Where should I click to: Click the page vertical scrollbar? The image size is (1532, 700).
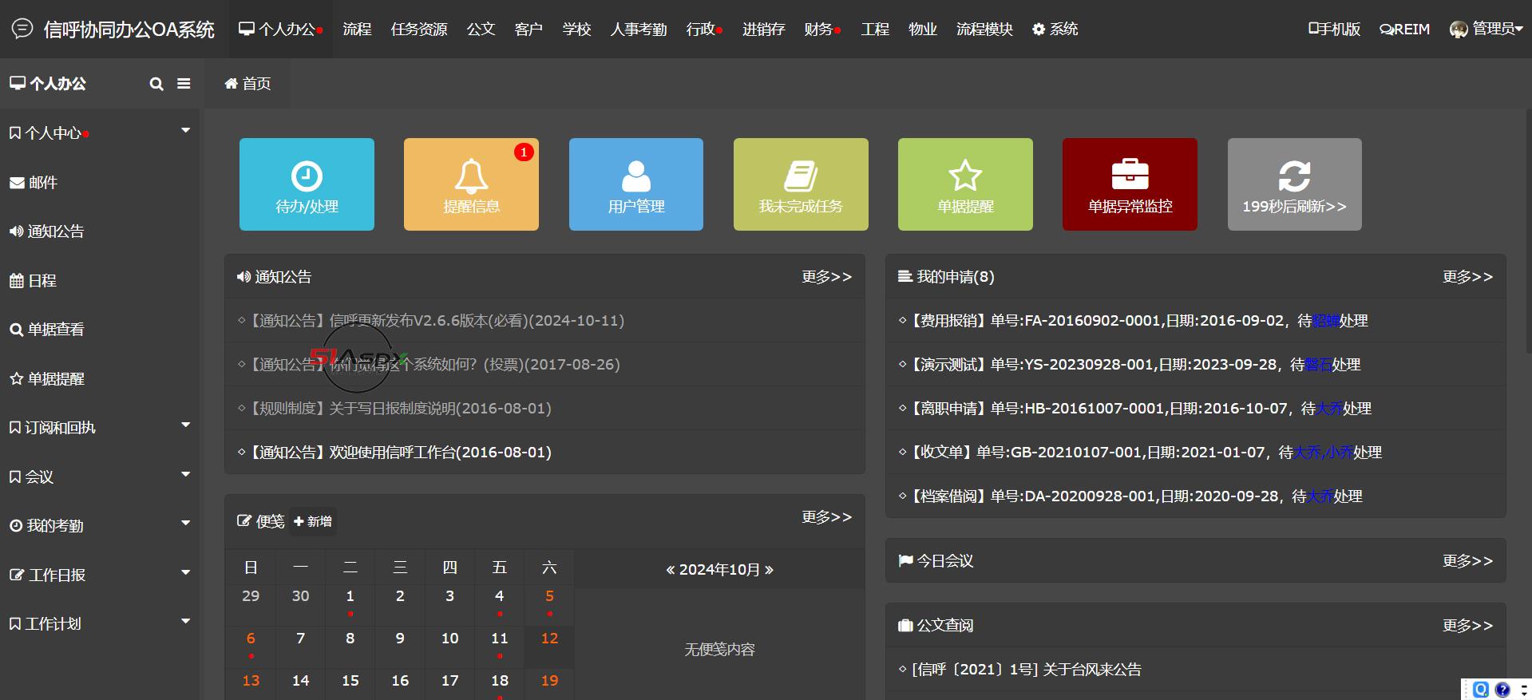tap(1528, 231)
